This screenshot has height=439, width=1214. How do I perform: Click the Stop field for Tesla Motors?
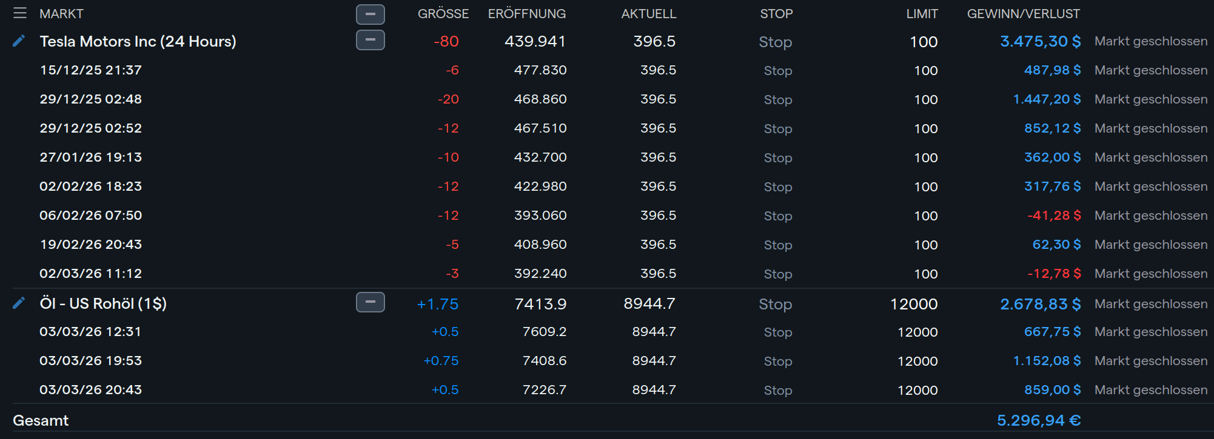775,42
